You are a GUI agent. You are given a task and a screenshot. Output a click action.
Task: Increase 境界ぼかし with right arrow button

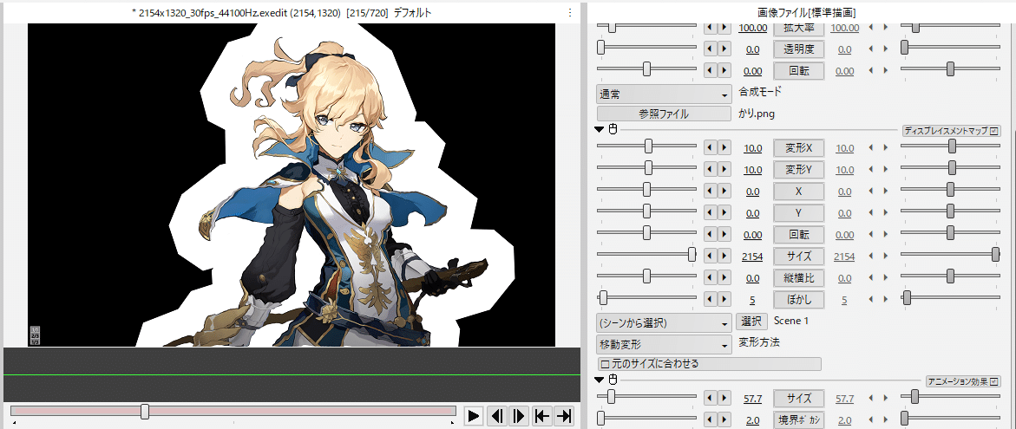point(724,420)
